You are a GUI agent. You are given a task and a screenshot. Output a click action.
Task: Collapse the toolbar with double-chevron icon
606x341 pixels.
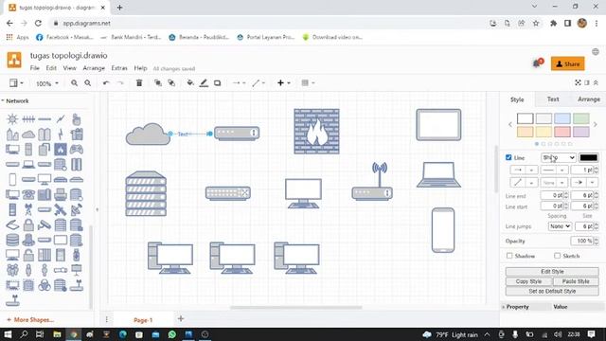596,82
